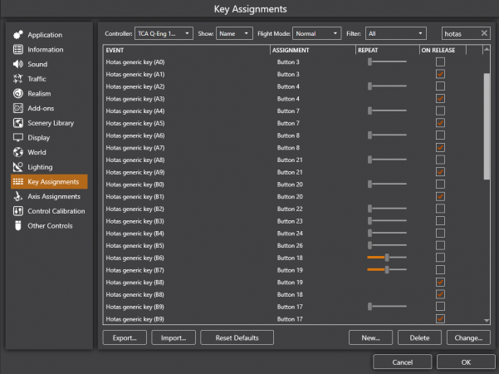Click the Delete button
The height and width of the screenshot is (374, 499).
tap(419, 337)
